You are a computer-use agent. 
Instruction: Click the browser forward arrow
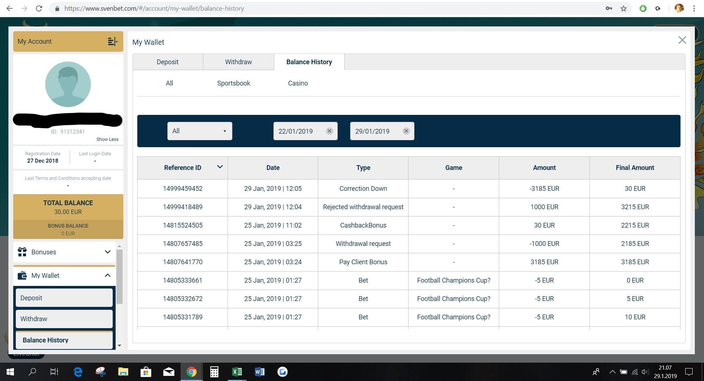click(x=24, y=8)
